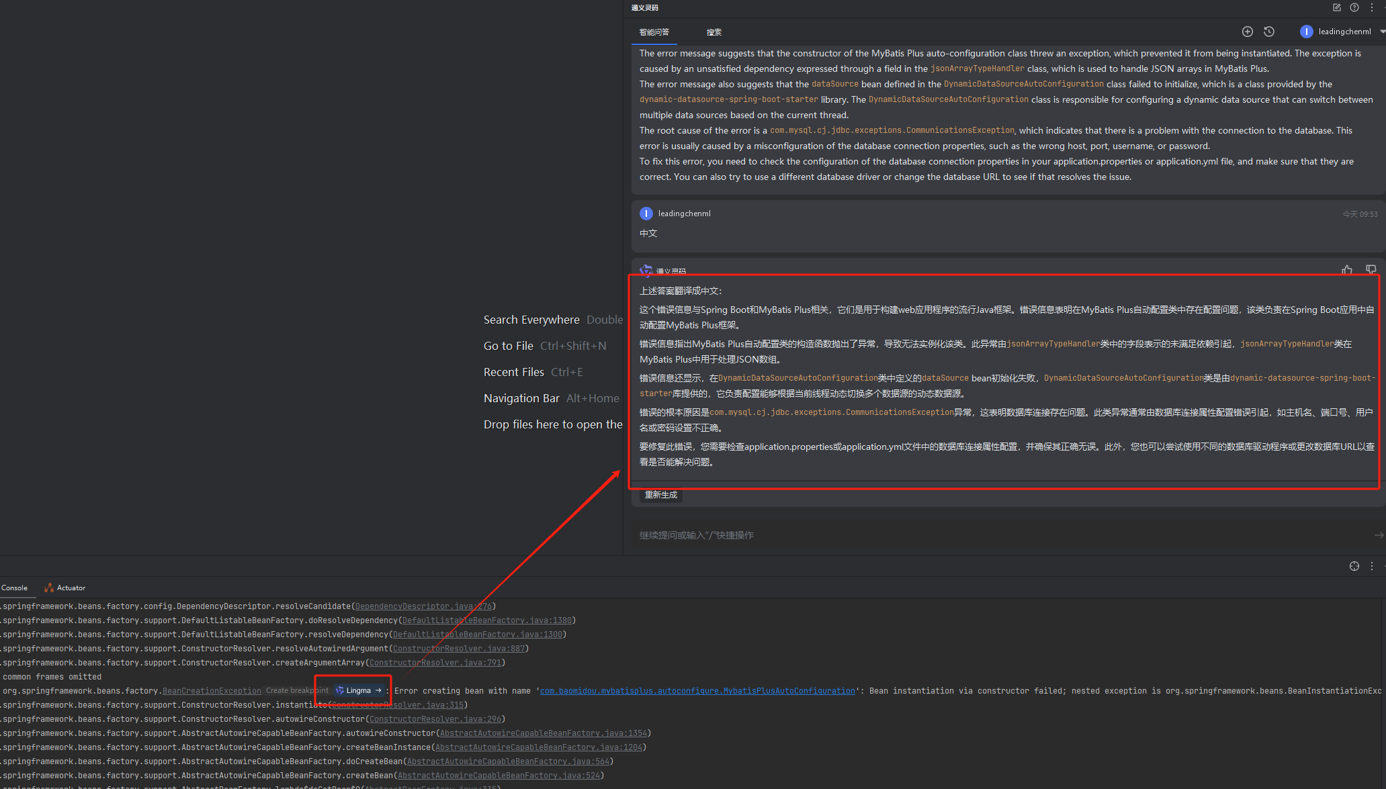Open the run panel more options menu
1386x789 pixels.
pos(1372,566)
